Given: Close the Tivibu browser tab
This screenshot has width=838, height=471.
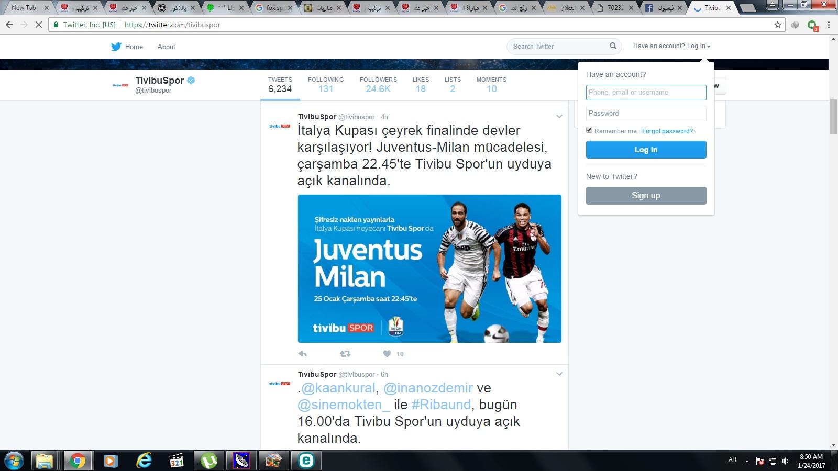Looking at the screenshot, I should coord(729,8).
